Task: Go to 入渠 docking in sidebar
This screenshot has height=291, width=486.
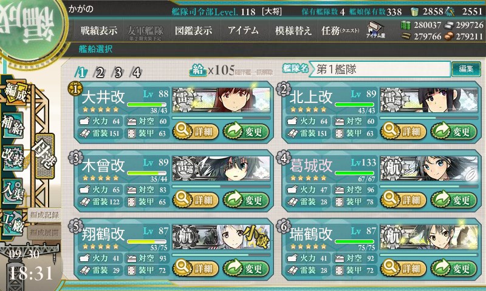Action: click(x=13, y=191)
